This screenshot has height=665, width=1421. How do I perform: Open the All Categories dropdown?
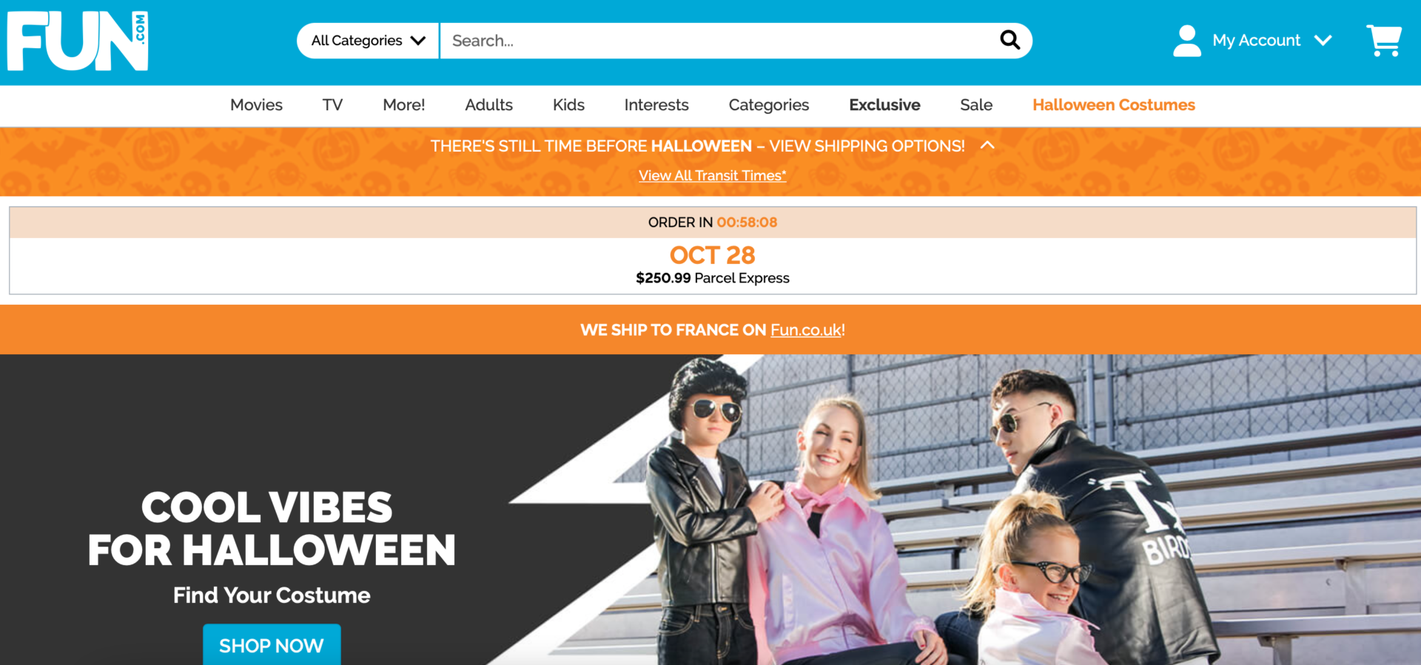(368, 41)
